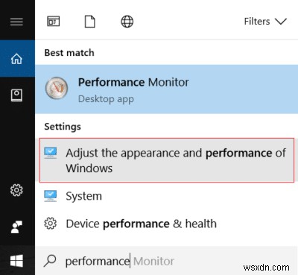Screen dimensions: 298x275
Task: Open Device performance & health result
Action: [166, 224]
